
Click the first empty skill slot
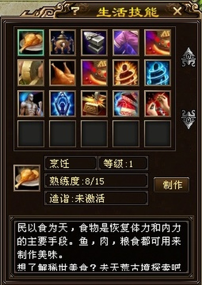[31, 134]
